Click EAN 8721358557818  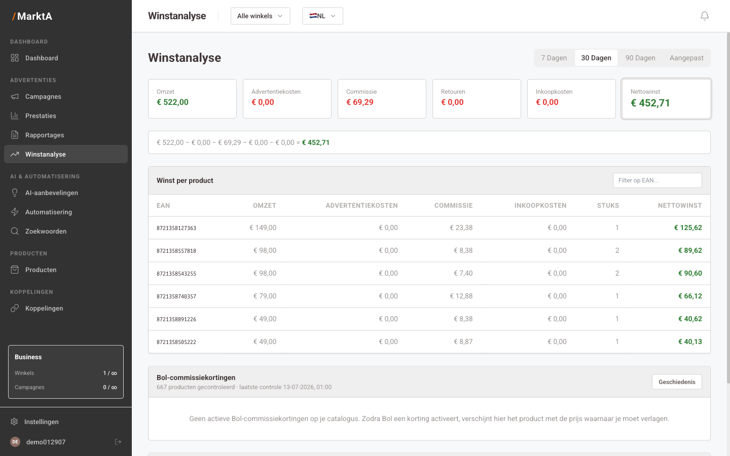pyautogui.click(x=176, y=251)
